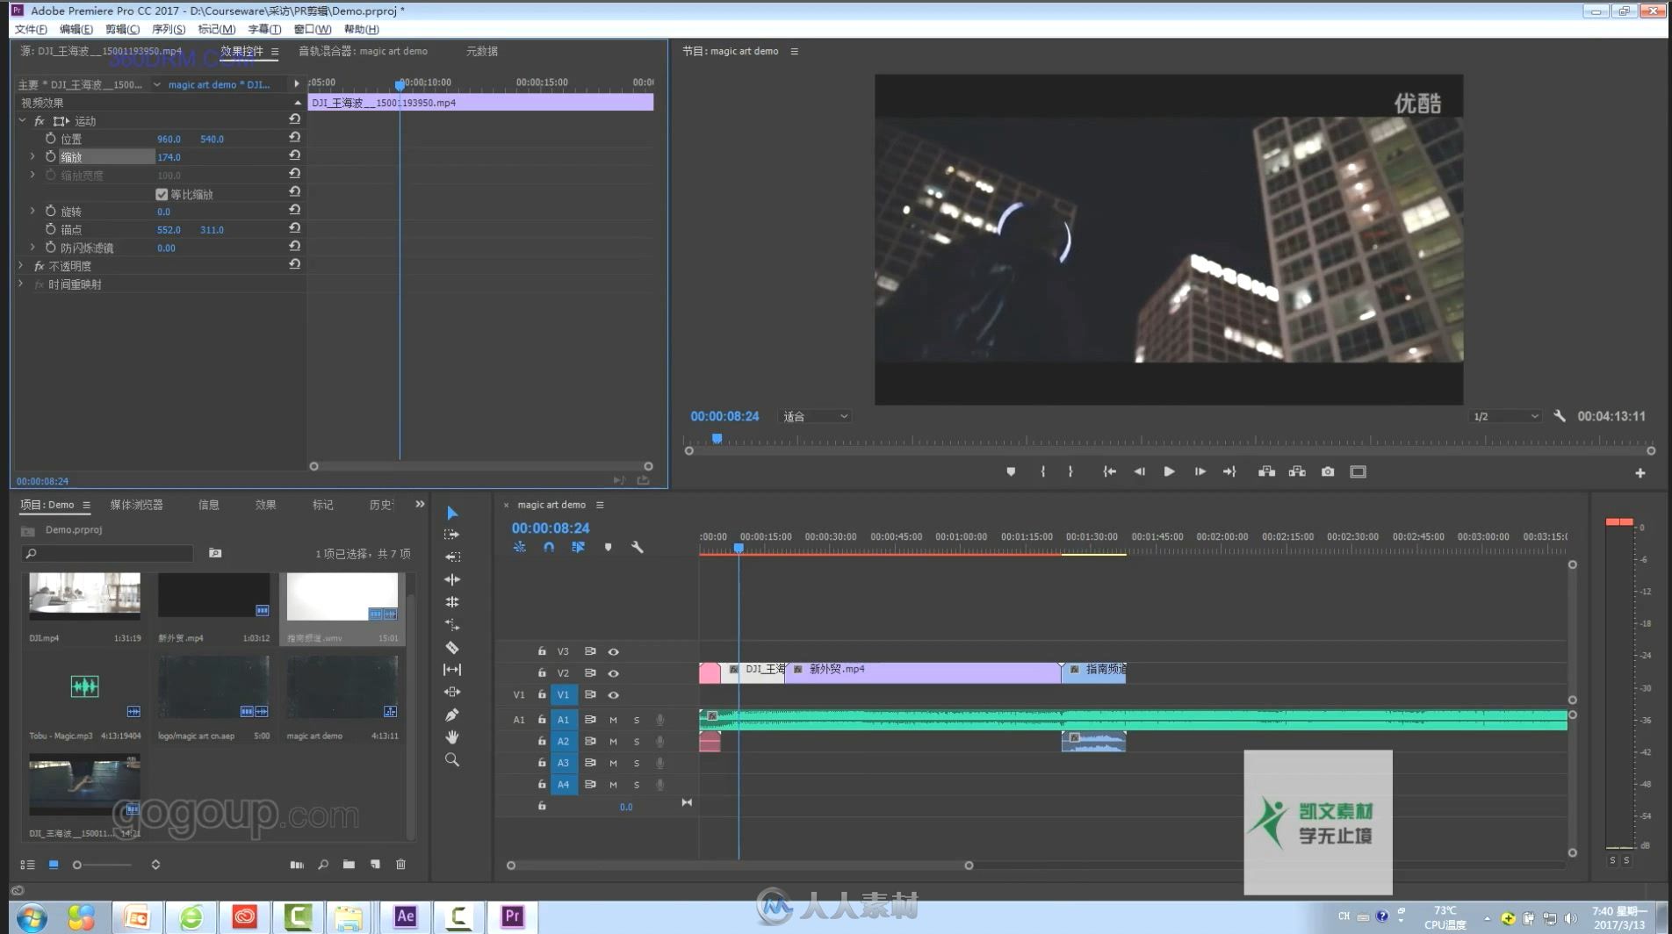Click the Project panel search field
1672x934 pixels.
pos(107,553)
